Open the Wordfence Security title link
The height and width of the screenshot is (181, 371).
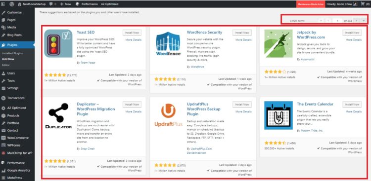(204, 33)
